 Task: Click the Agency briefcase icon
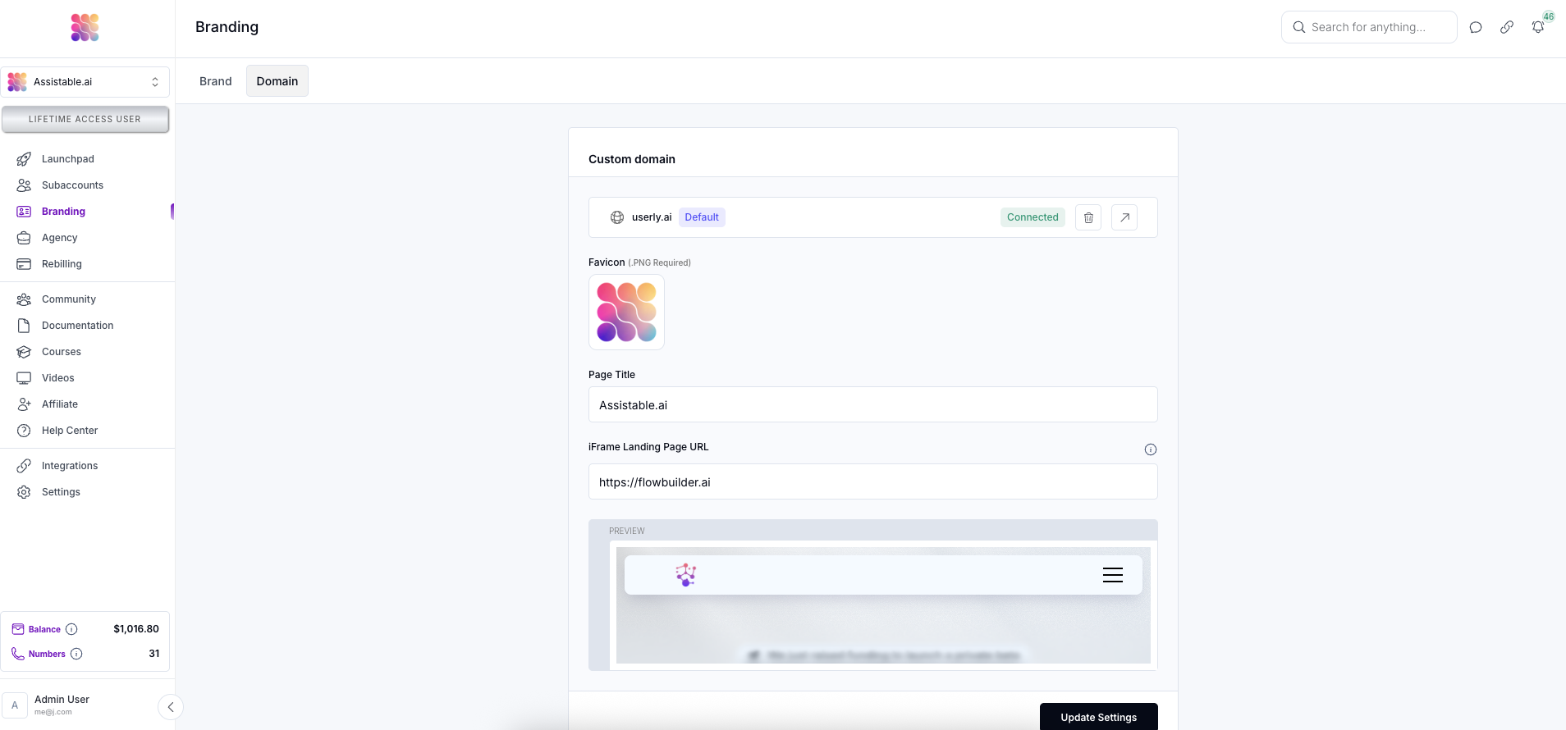24,238
